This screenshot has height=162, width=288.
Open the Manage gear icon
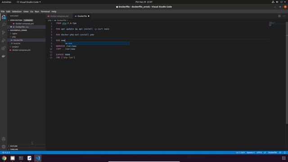point(4,147)
